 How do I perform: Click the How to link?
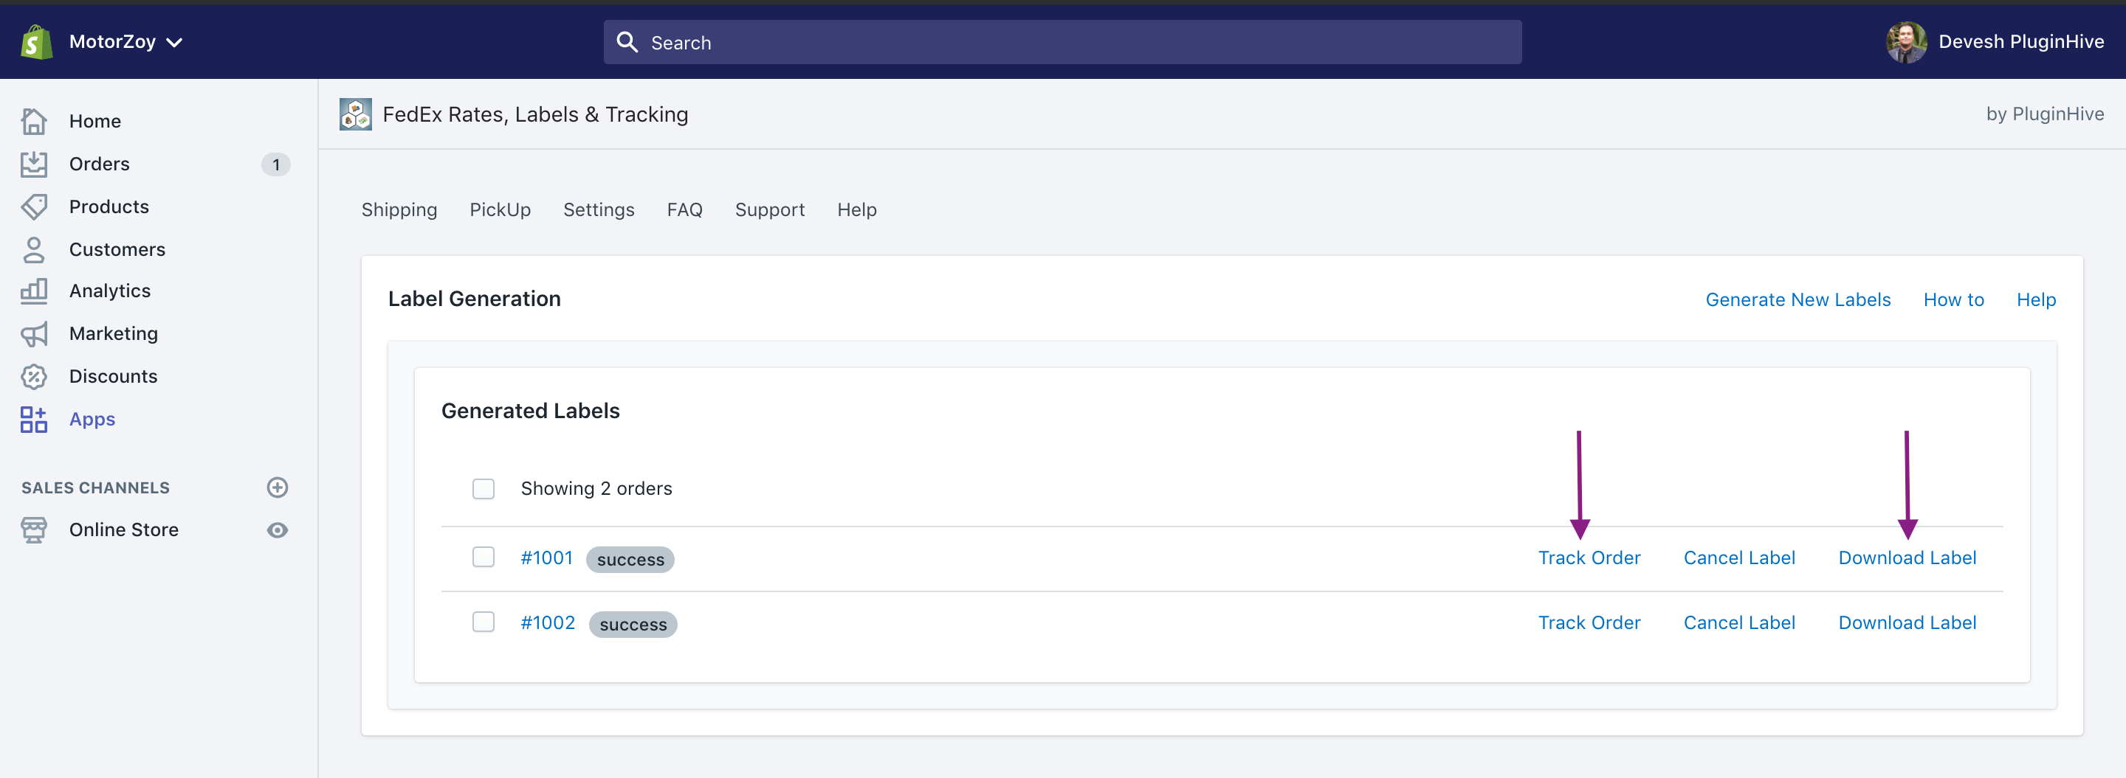point(1953,300)
